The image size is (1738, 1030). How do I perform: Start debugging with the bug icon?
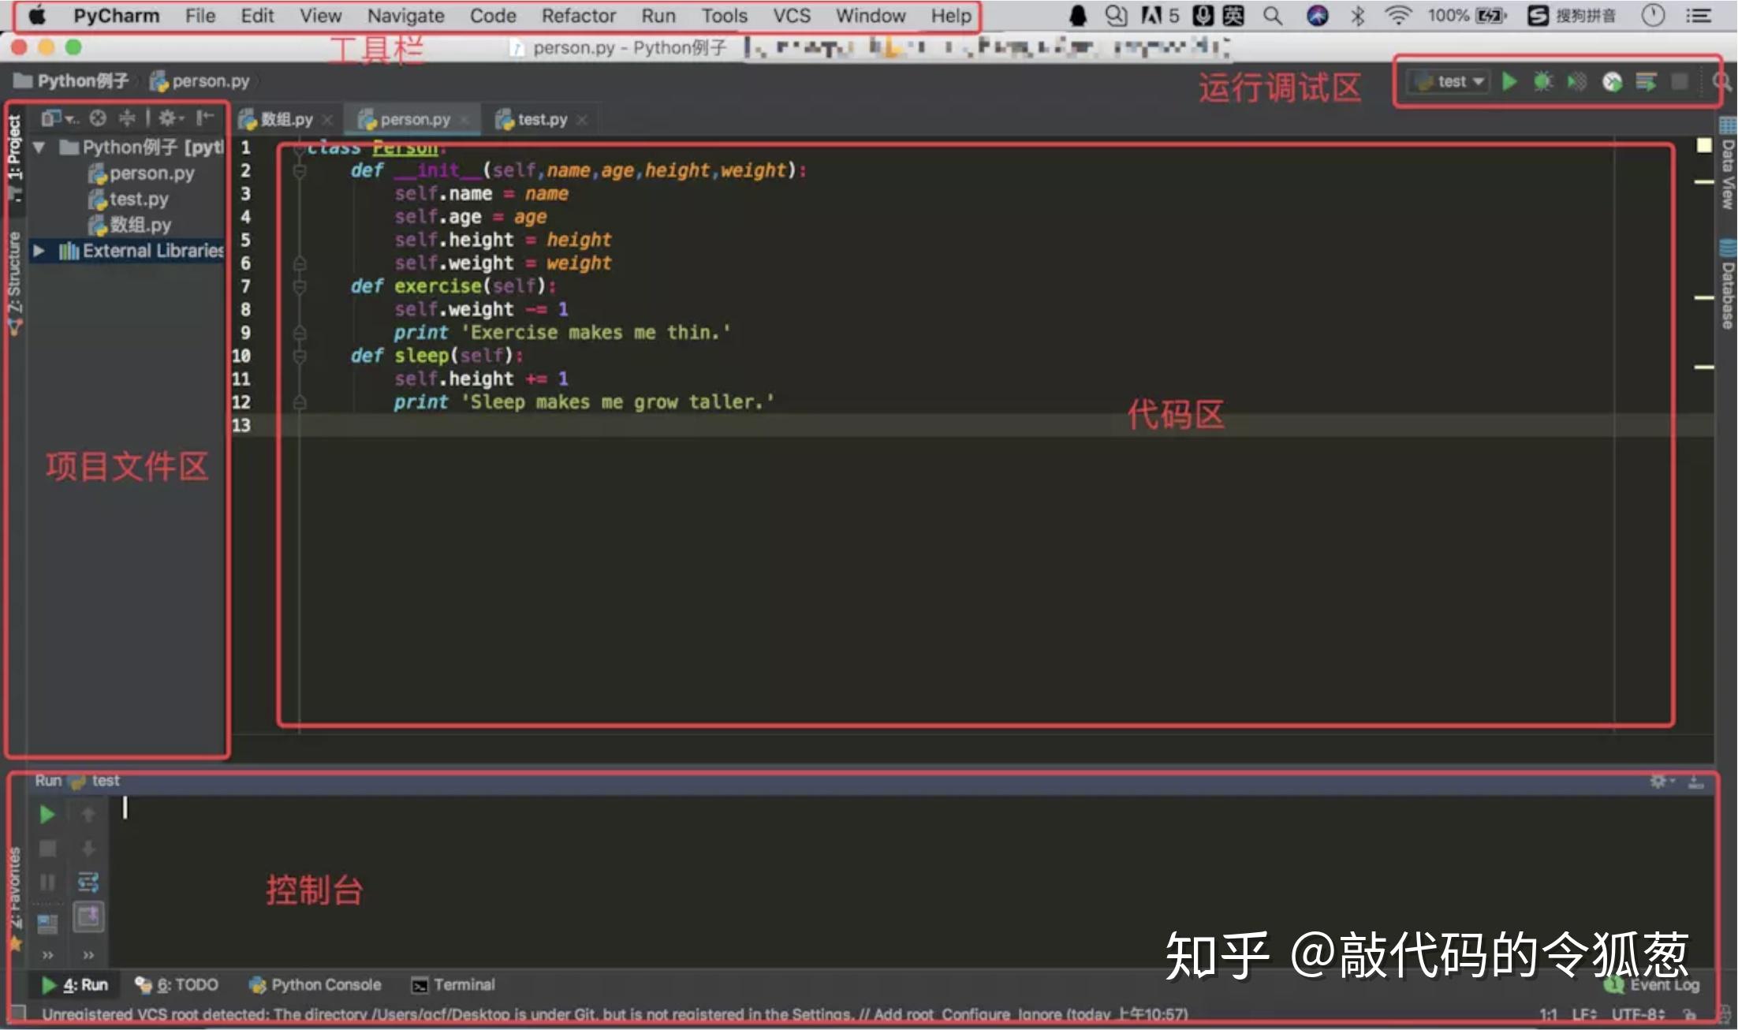coord(1544,81)
